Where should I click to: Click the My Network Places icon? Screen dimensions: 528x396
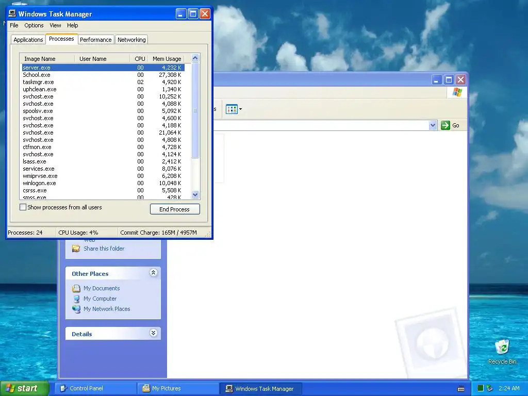tap(76, 309)
